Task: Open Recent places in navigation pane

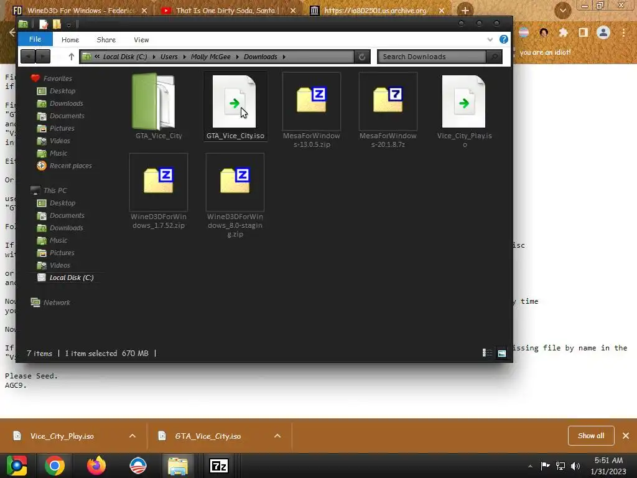Action: [x=70, y=166]
